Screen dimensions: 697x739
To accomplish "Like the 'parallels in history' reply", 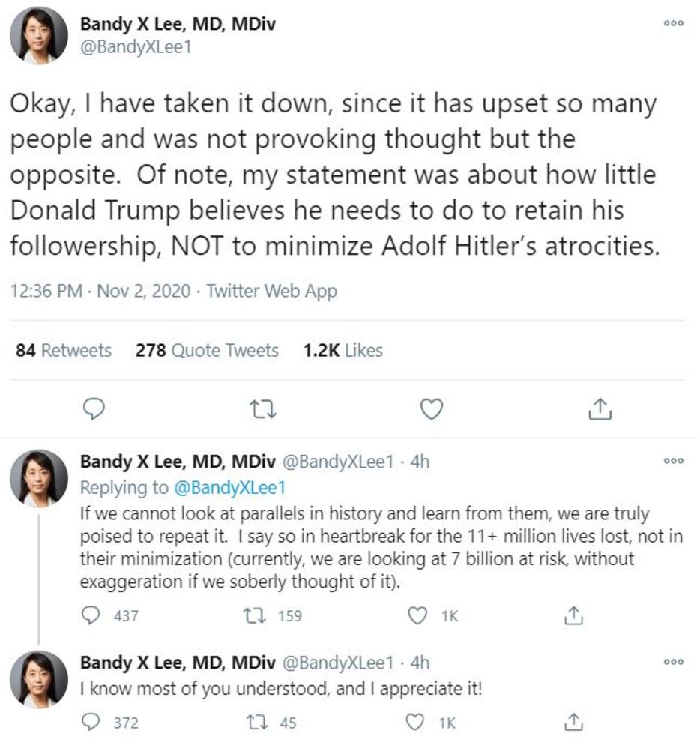I will point(417,616).
